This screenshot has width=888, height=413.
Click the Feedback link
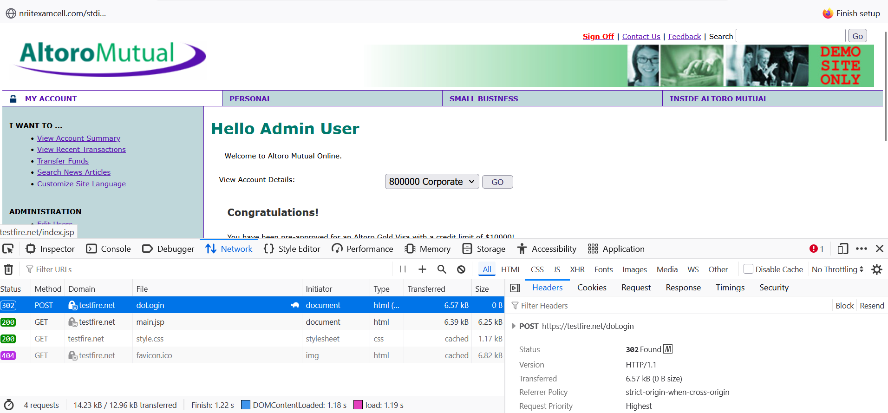coord(685,36)
